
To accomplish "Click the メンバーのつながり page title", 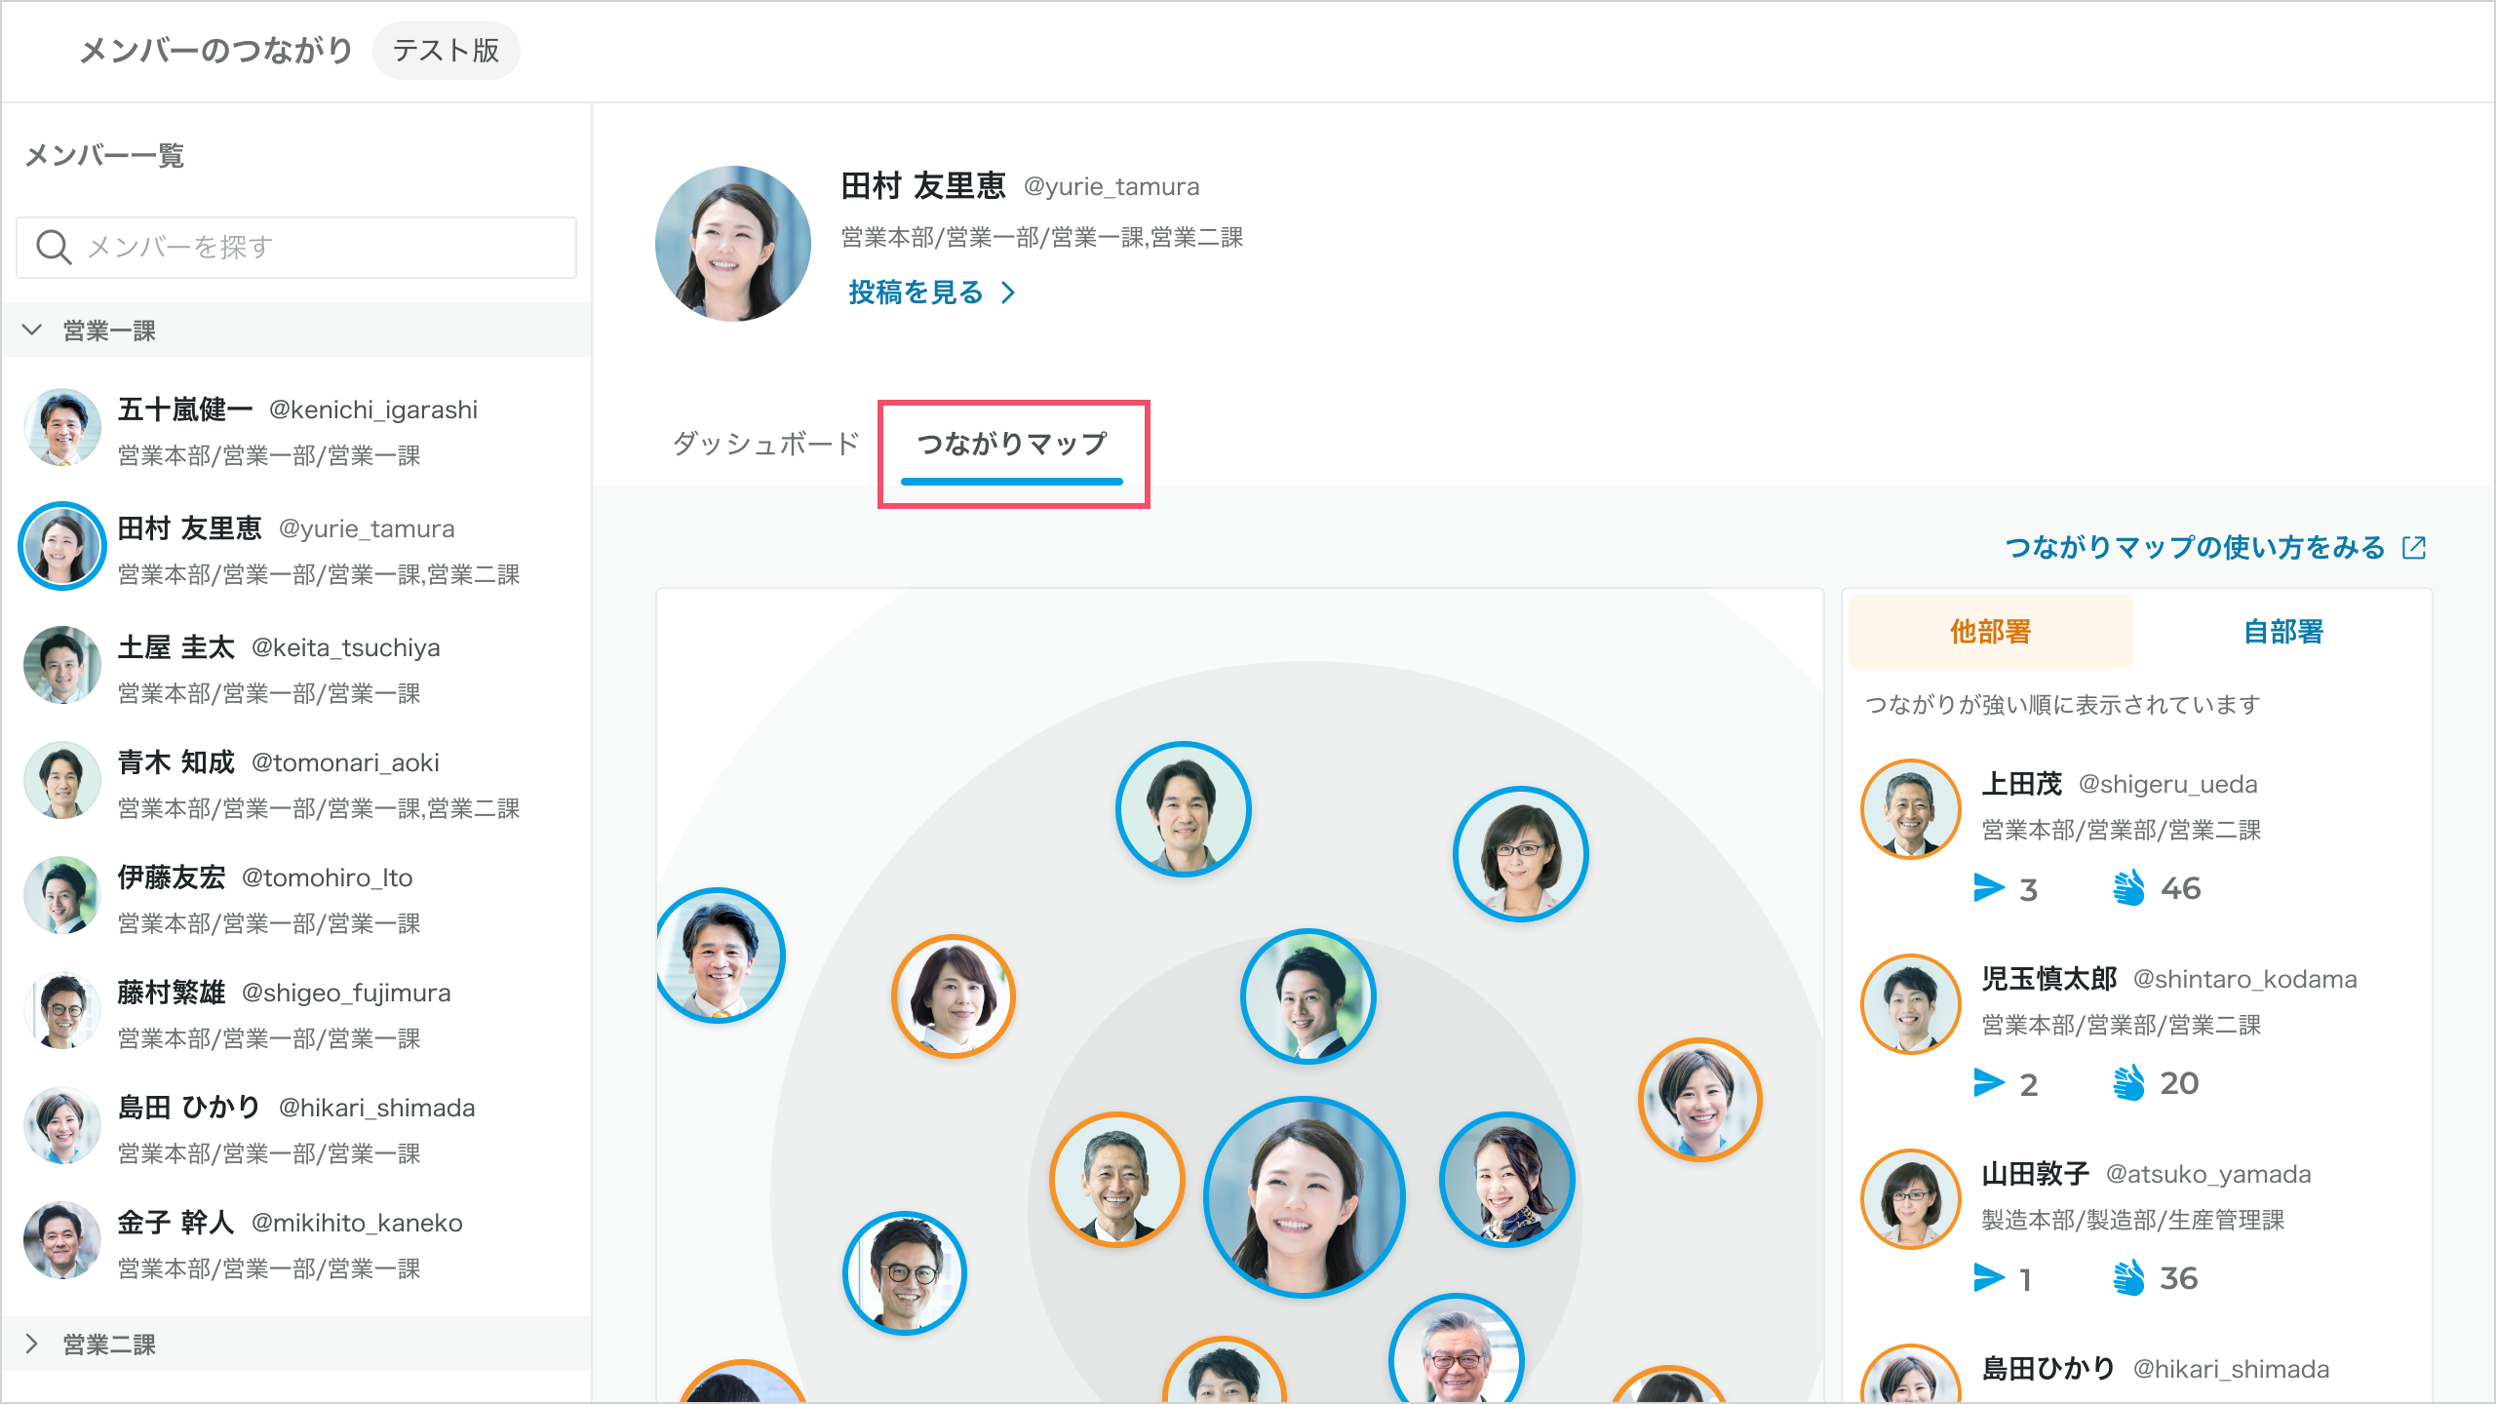I will (215, 51).
